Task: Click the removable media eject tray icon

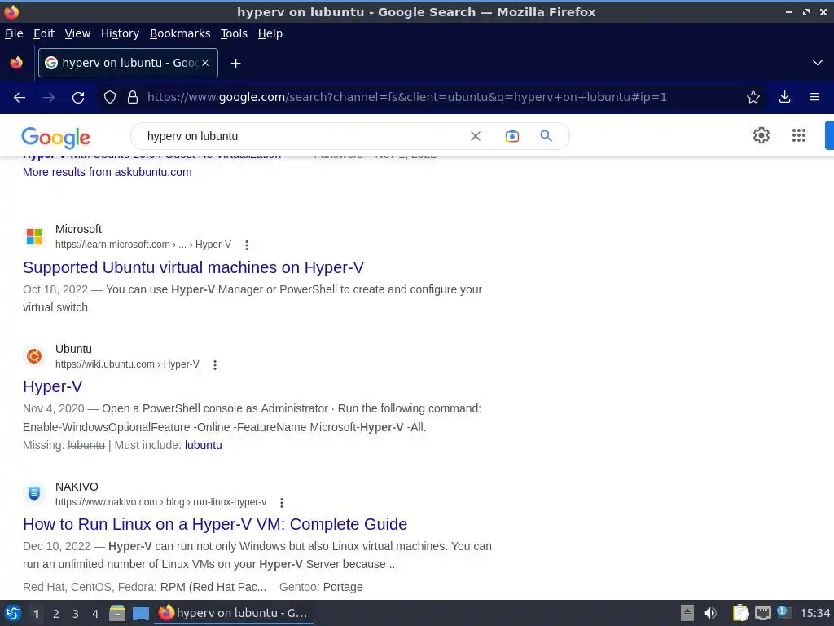Action: (x=687, y=613)
